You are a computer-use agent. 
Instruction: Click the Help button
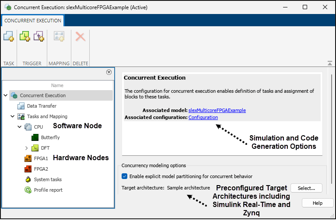click(318, 203)
